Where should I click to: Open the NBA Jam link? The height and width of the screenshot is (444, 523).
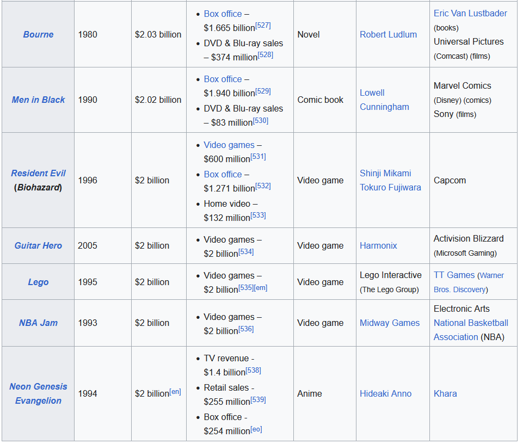[38, 323]
